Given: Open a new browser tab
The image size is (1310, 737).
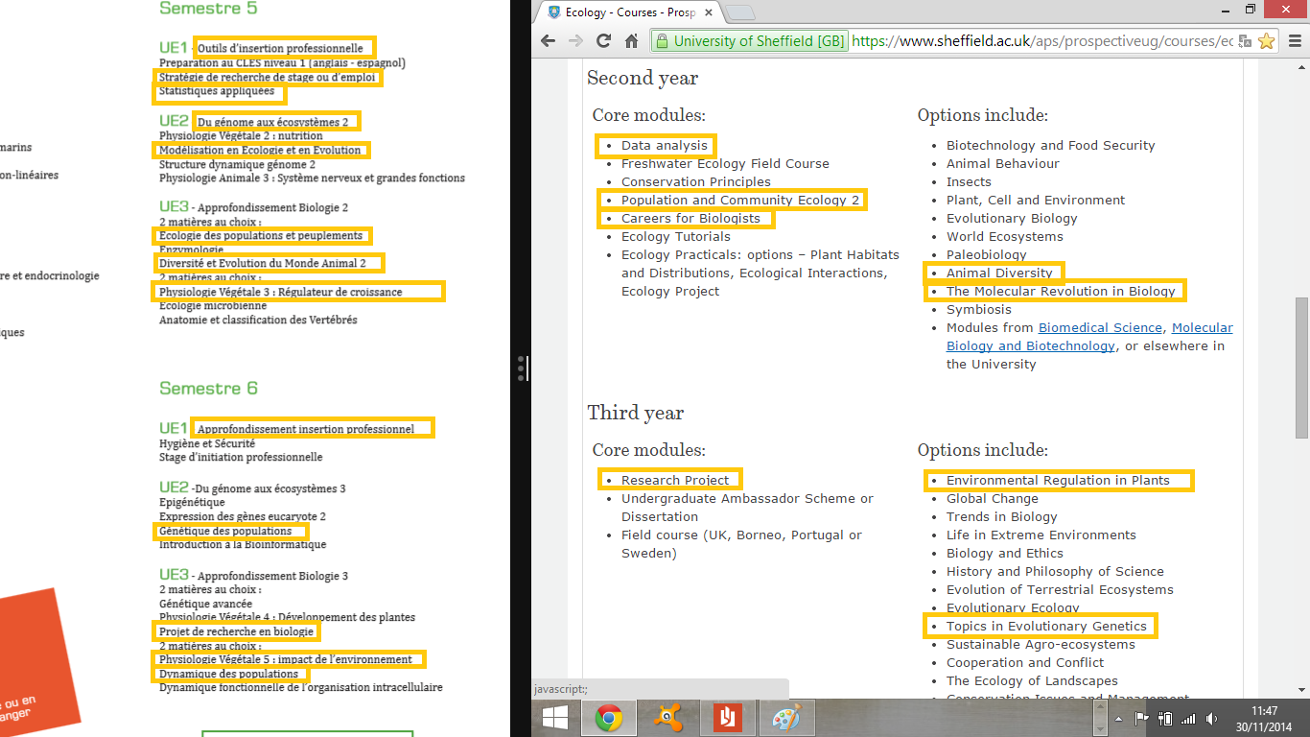Looking at the screenshot, I should tap(741, 12).
